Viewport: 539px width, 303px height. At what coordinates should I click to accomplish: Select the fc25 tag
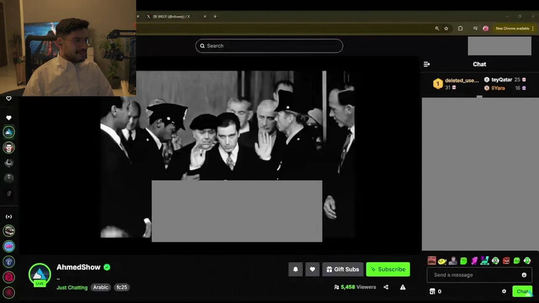[122, 287]
